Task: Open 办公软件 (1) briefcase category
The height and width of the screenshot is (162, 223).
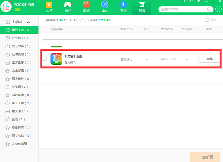Action: [19, 46]
